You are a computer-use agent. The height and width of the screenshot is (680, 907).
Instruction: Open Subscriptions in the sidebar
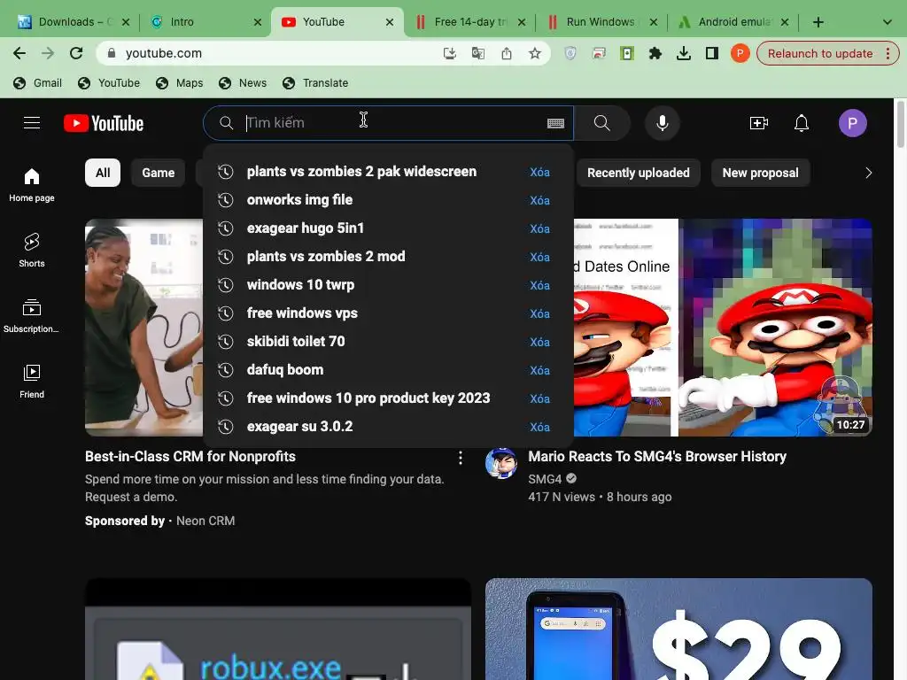click(32, 316)
